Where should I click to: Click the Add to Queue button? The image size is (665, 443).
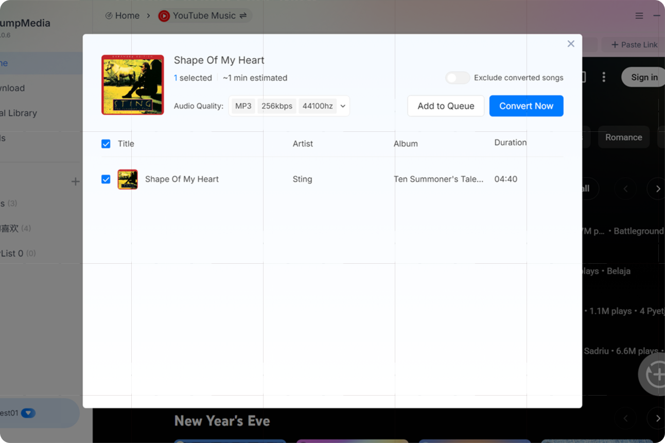446,106
